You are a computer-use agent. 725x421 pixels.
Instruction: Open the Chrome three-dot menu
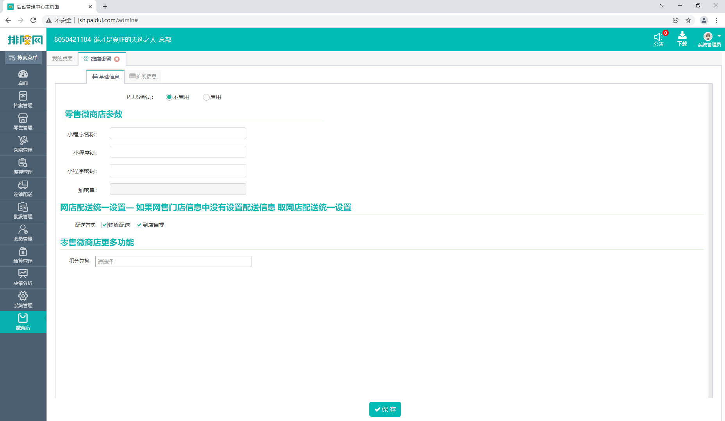pyautogui.click(x=716, y=20)
